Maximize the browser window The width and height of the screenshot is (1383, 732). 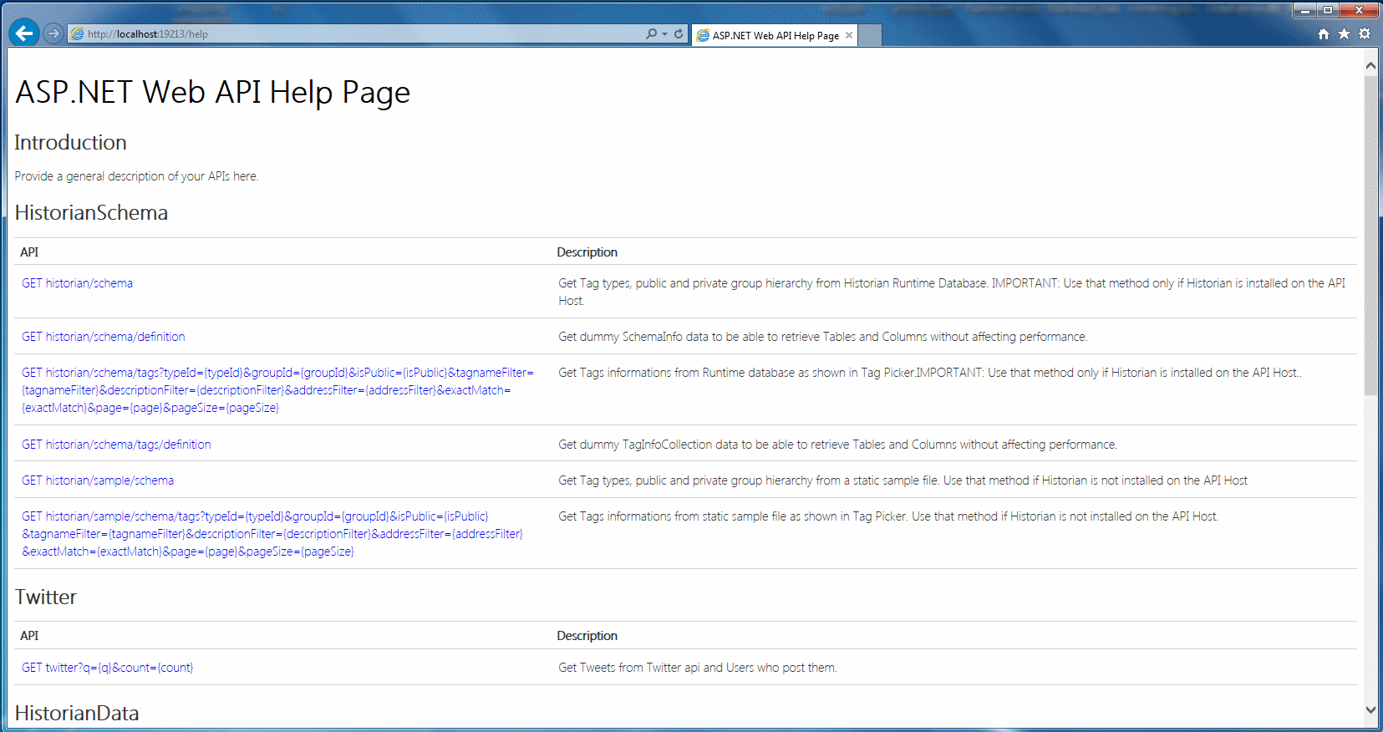tap(1327, 10)
